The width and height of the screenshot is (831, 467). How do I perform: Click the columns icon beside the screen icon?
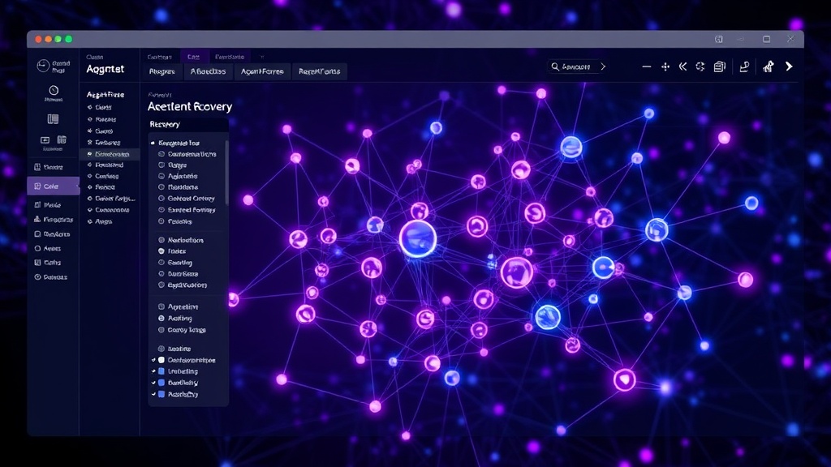(x=62, y=139)
